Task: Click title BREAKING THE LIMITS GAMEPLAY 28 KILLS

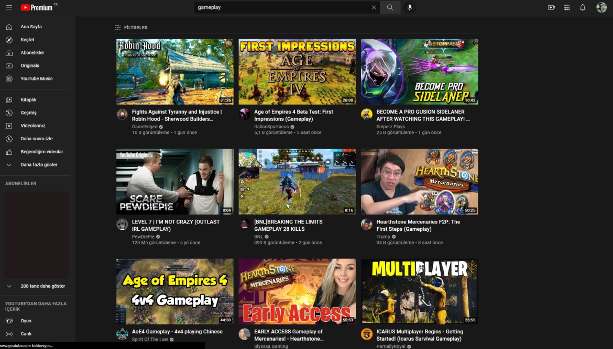Action: tap(288, 225)
